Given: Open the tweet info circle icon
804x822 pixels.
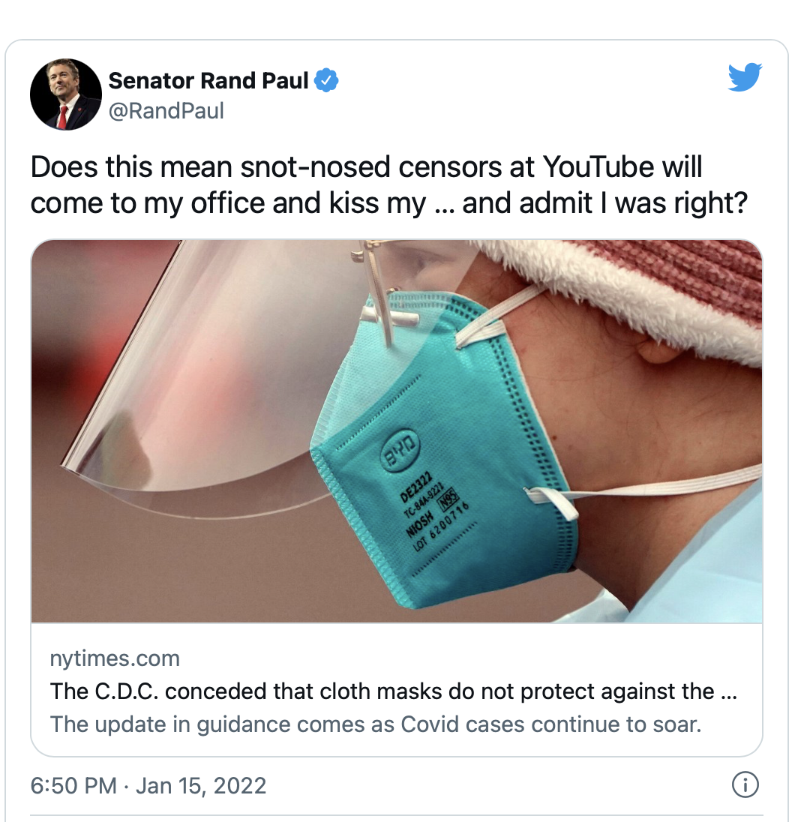Looking at the screenshot, I should point(745,784).
